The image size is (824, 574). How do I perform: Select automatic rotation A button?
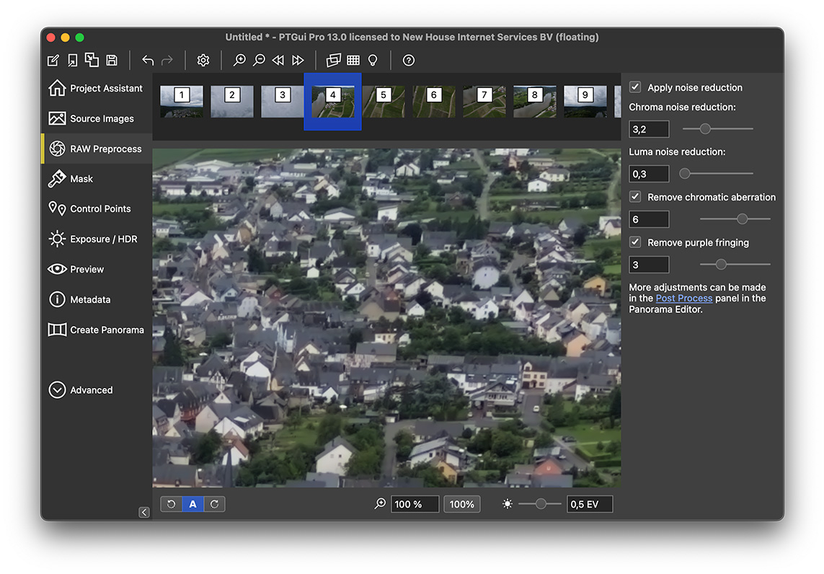click(x=193, y=504)
